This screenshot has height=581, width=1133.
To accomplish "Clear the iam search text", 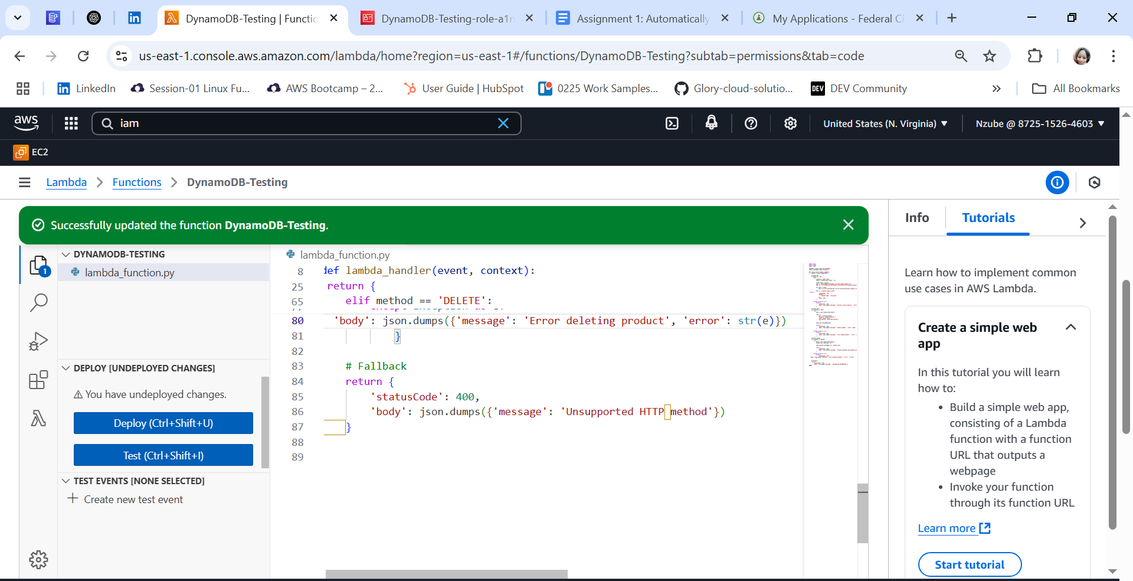I will click(x=503, y=123).
